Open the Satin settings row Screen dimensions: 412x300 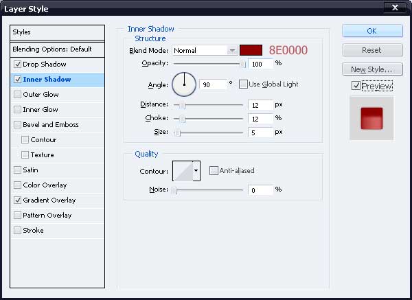pos(57,170)
